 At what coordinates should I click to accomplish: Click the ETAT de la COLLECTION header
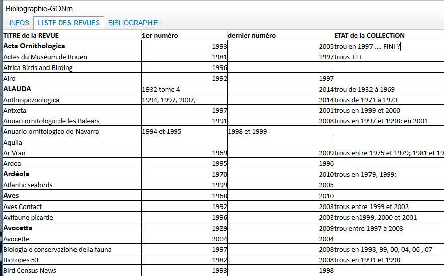[369, 35]
